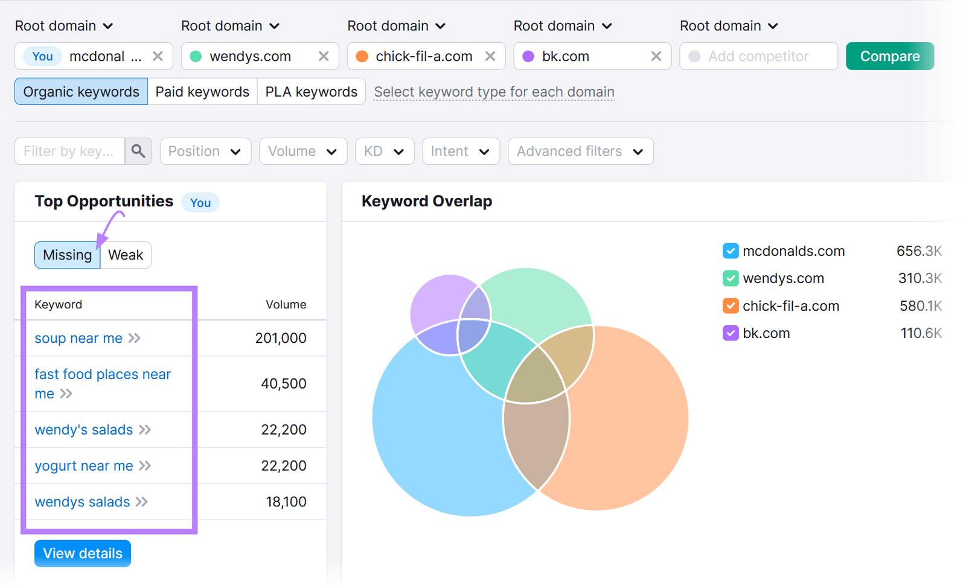This screenshot has height=586, width=966.
Task: Remove the mcdonalds domain with its X icon
Action: 158,56
